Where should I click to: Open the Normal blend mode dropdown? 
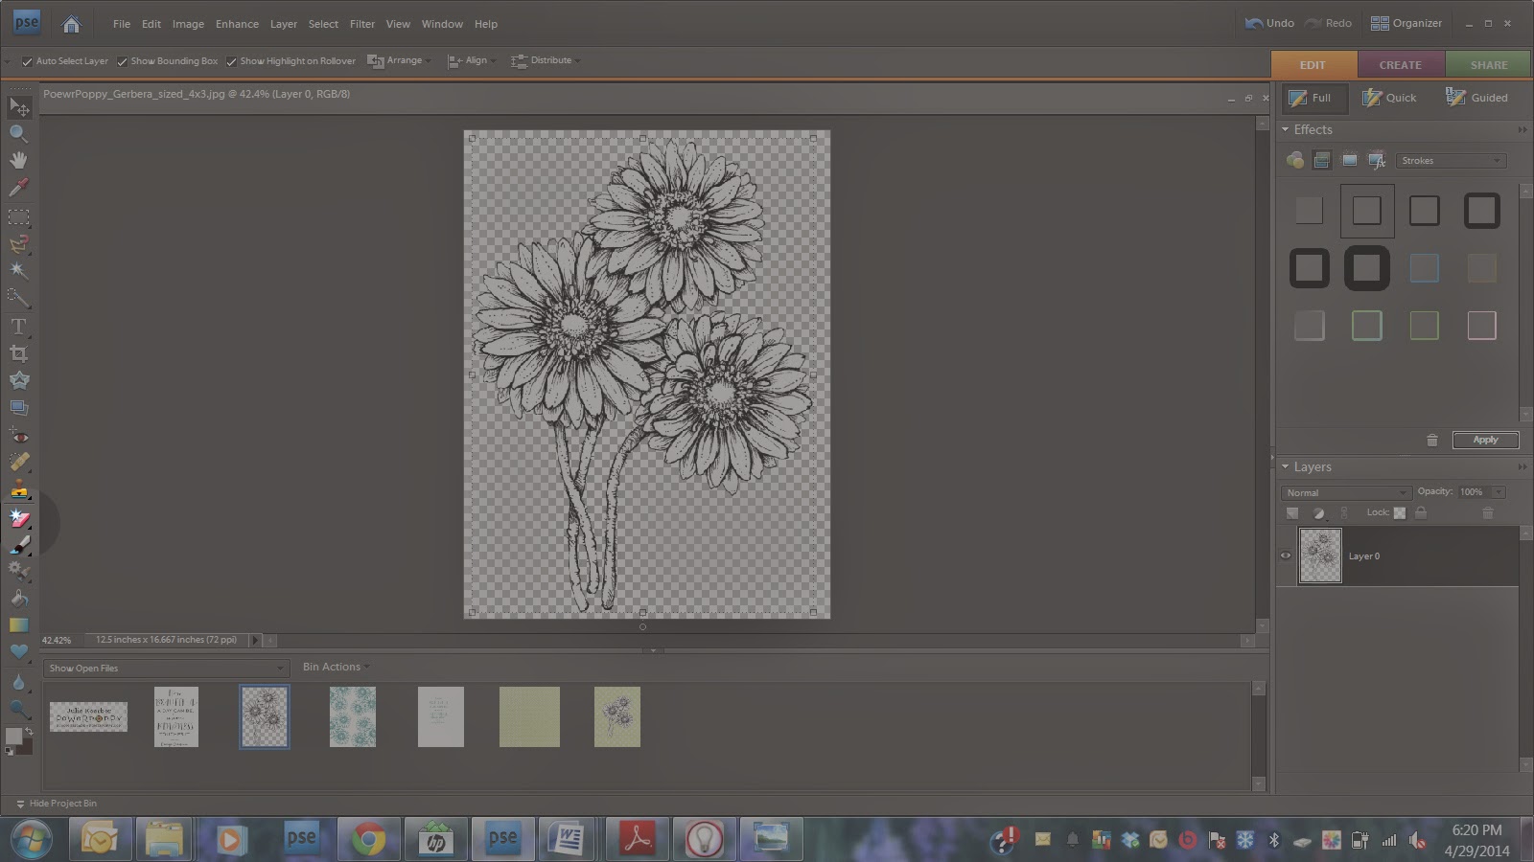pyautogui.click(x=1345, y=492)
